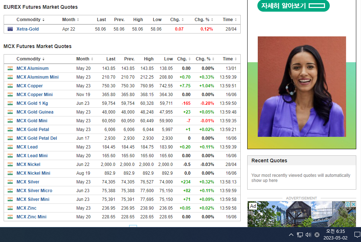Sort MCX table by Month column
This screenshot has width=361, height=242.
point(85,59)
